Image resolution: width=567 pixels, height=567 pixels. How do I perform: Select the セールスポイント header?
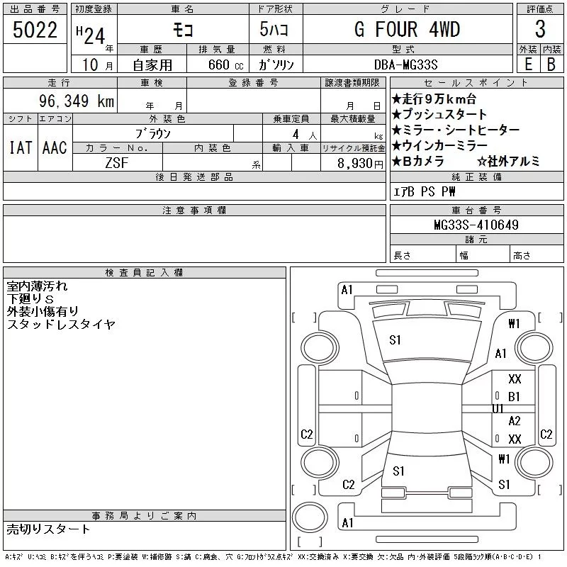(476, 83)
